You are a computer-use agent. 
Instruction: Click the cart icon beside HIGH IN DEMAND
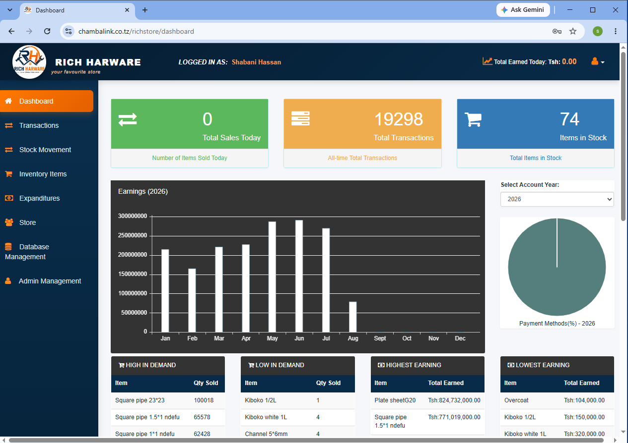pos(122,365)
